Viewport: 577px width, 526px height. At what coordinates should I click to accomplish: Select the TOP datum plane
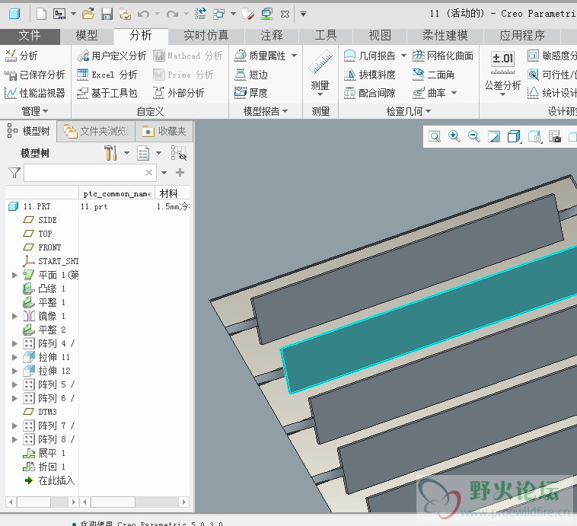click(37, 234)
